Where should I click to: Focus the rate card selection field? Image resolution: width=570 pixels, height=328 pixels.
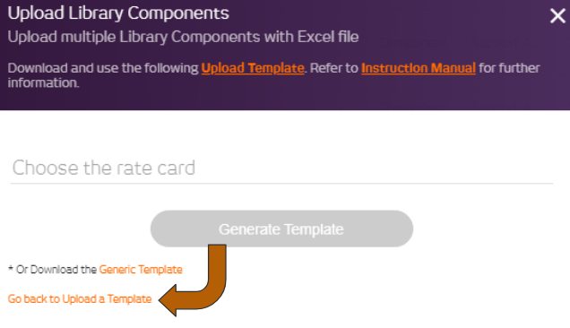point(281,168)
